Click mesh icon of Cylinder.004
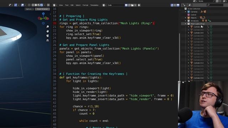 (192, 33)
